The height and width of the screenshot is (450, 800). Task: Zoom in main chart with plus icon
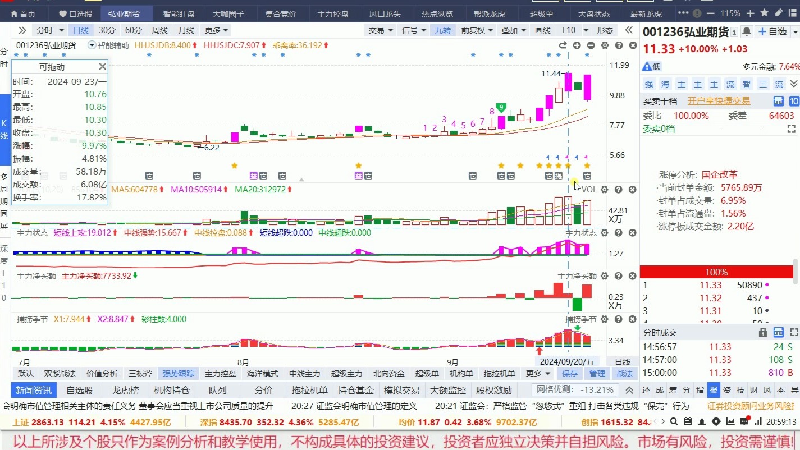coord(577,45)
